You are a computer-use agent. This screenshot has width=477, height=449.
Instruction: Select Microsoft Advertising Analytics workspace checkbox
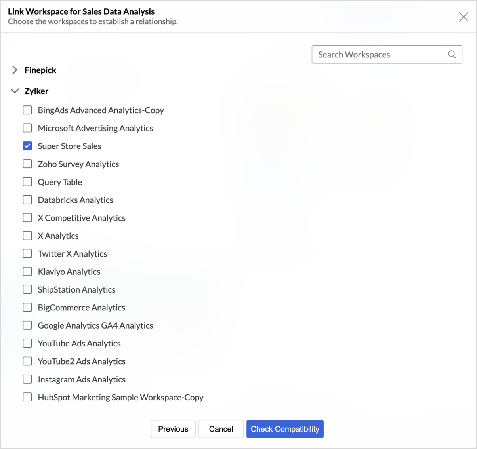[27, 128]
